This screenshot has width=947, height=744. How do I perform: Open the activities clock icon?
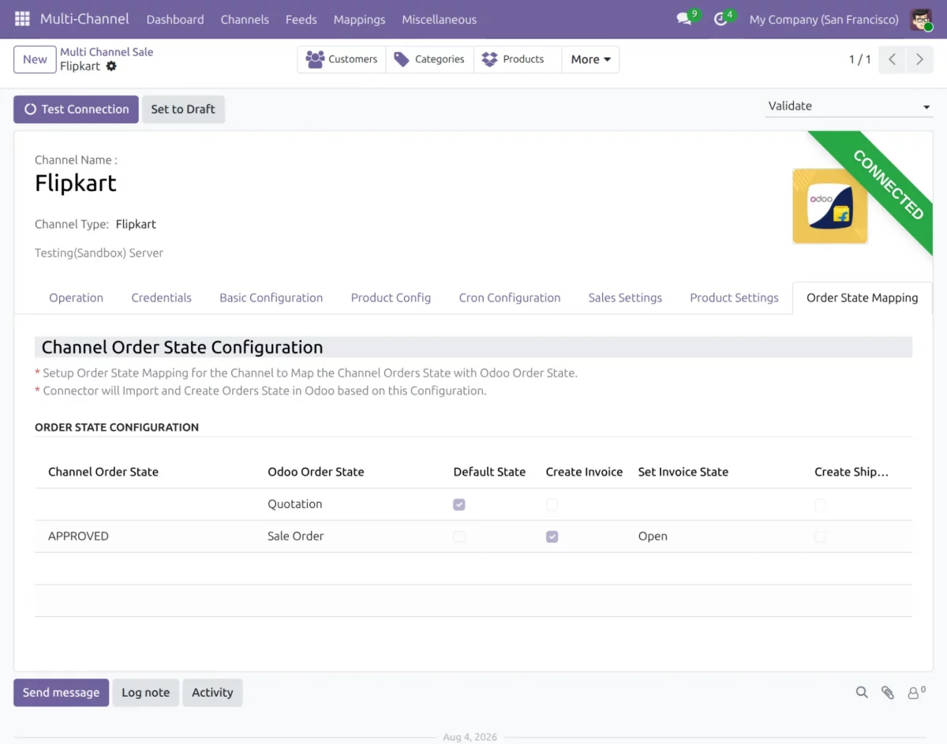point(721,19)
